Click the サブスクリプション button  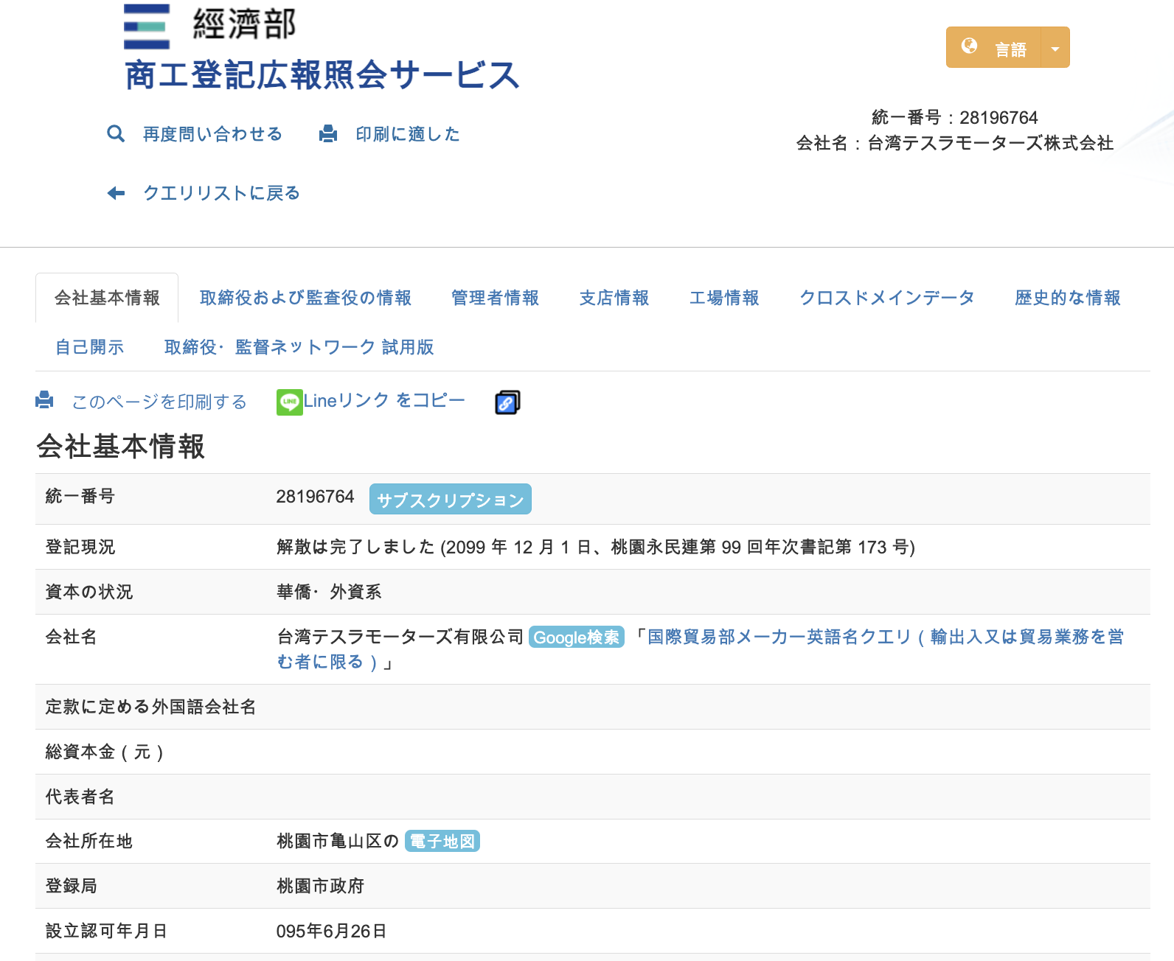[450, 500]
